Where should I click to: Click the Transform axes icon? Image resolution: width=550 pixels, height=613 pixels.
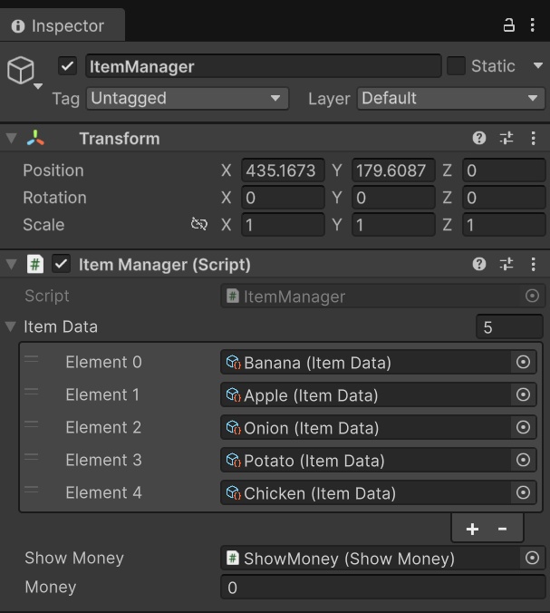coord(35,138)
